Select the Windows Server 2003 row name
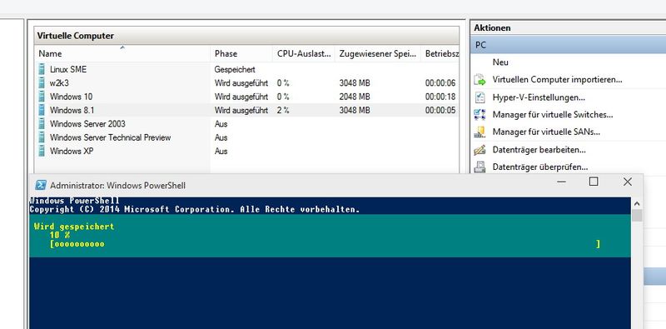The height and width of the screenshot is (329, 666). point(87,124)
